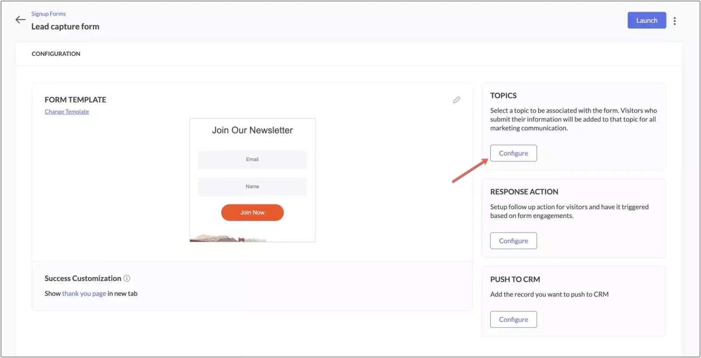Viewport: 701px width, 358px height.
Task: Click the pencil edit icon for form template
Action: (457, 100)
